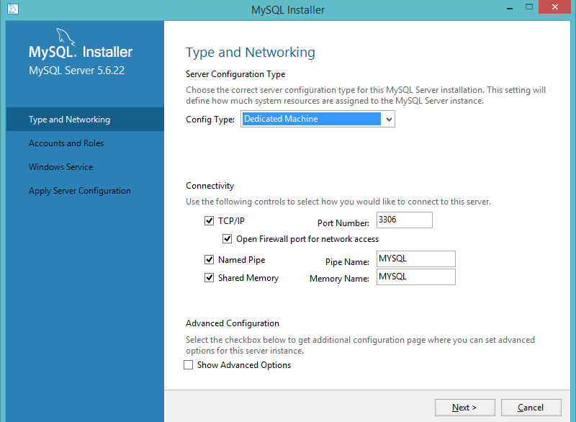This screenshot has width=576, height=422.
Task: Click the 'Config Type:' label
Action: [x=210, y=120]
